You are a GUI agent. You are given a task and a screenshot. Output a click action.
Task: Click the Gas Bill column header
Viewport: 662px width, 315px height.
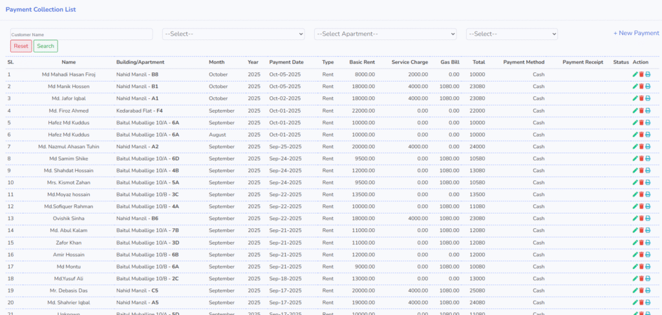click(450, 62)
